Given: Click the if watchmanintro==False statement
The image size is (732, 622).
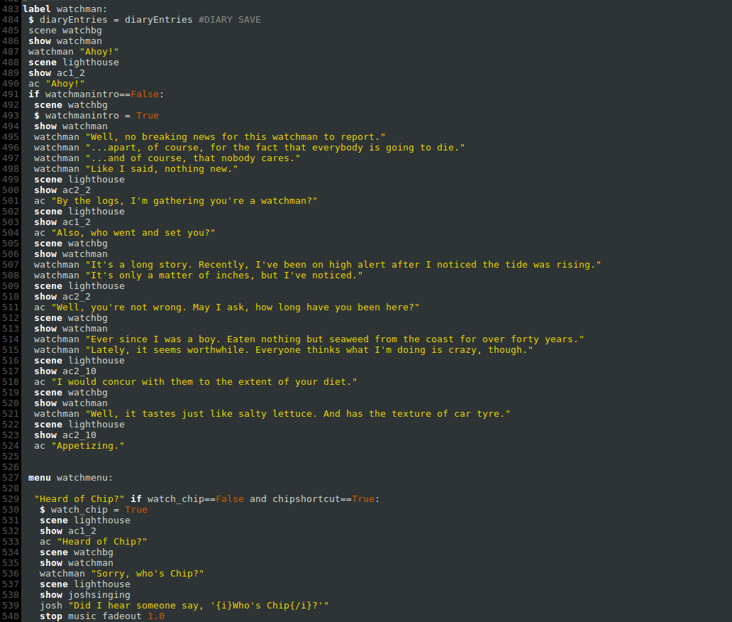Looking at the screenshot, I should pyautogui.click(x=96, y=94).
